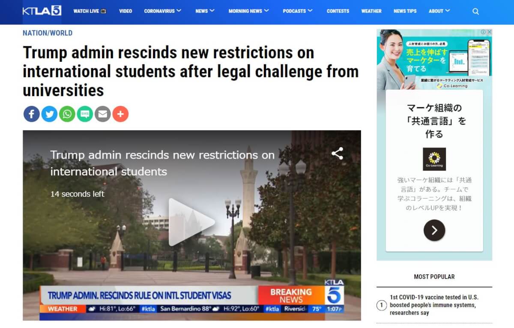
Task: Click the video share icon
Action: (337, 153)
